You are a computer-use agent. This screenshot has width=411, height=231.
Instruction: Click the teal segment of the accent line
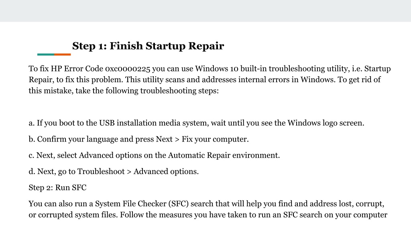pyautogui.click(x=46, y=55)
